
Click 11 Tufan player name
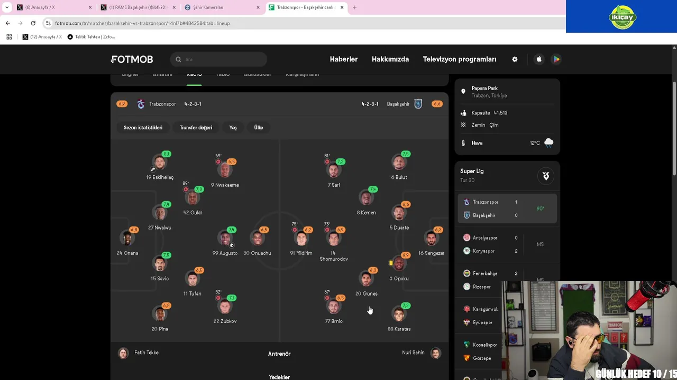pos(192,293)
